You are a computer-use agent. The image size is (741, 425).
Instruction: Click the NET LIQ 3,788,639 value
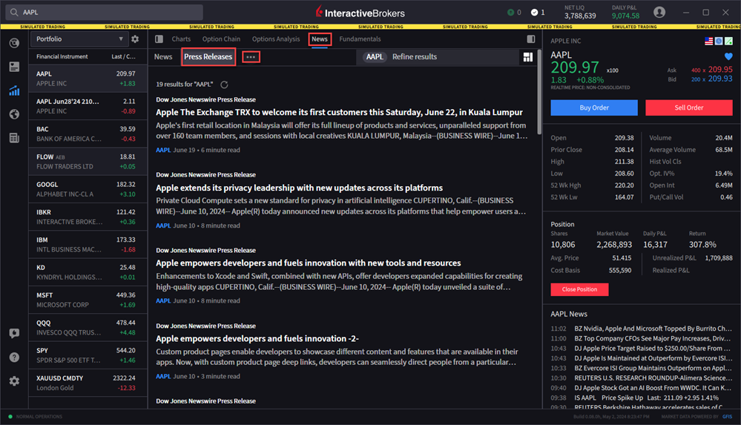point(580,16)
